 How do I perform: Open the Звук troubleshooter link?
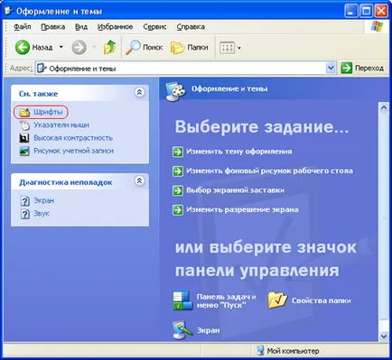click(x=42, y=214)
